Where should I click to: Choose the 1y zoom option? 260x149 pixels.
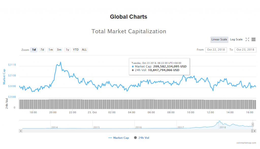click(x=67, y=50)
